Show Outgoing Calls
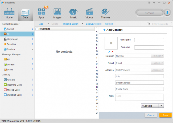The image size is (173, 123). coord(17,95)
